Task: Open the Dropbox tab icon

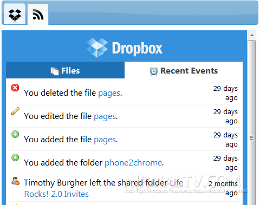Action: [x=15, y=15]
